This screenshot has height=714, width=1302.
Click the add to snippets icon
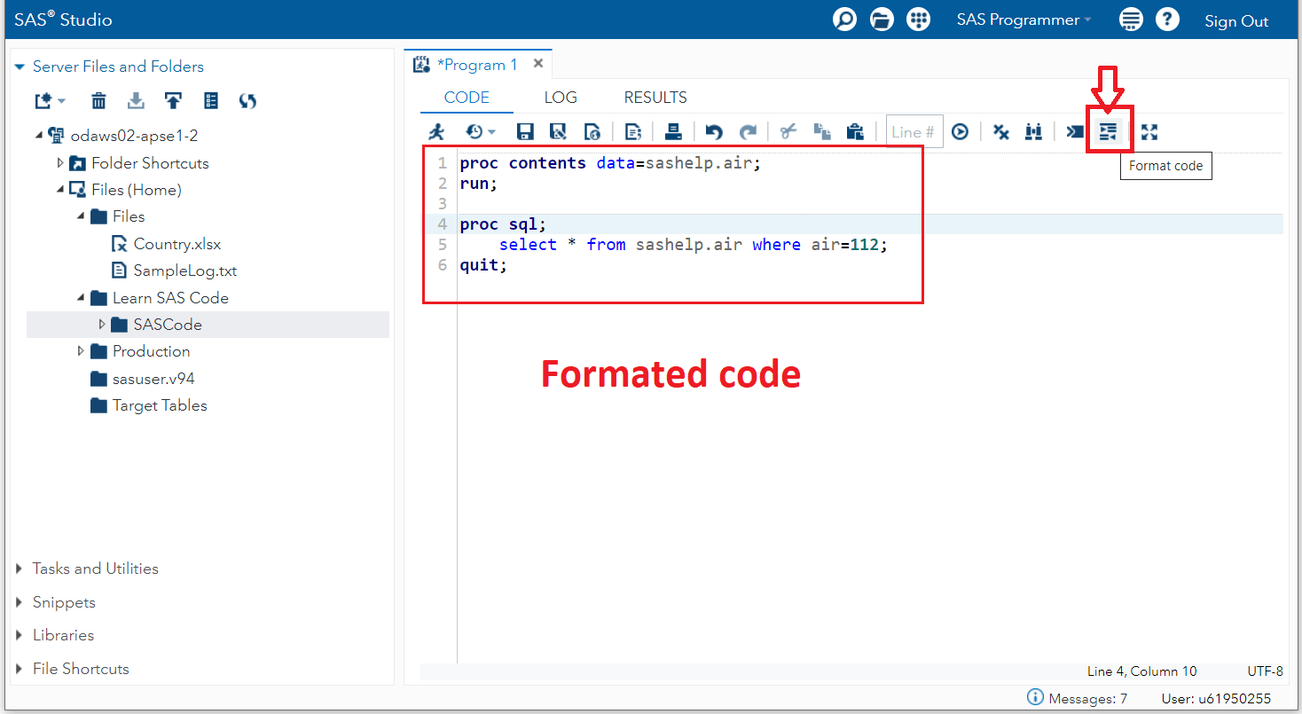pyautogui.click(x=1075, y=132)
